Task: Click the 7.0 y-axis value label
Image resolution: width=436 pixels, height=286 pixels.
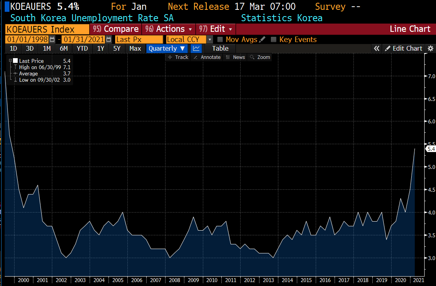Action: click(431, 76)
